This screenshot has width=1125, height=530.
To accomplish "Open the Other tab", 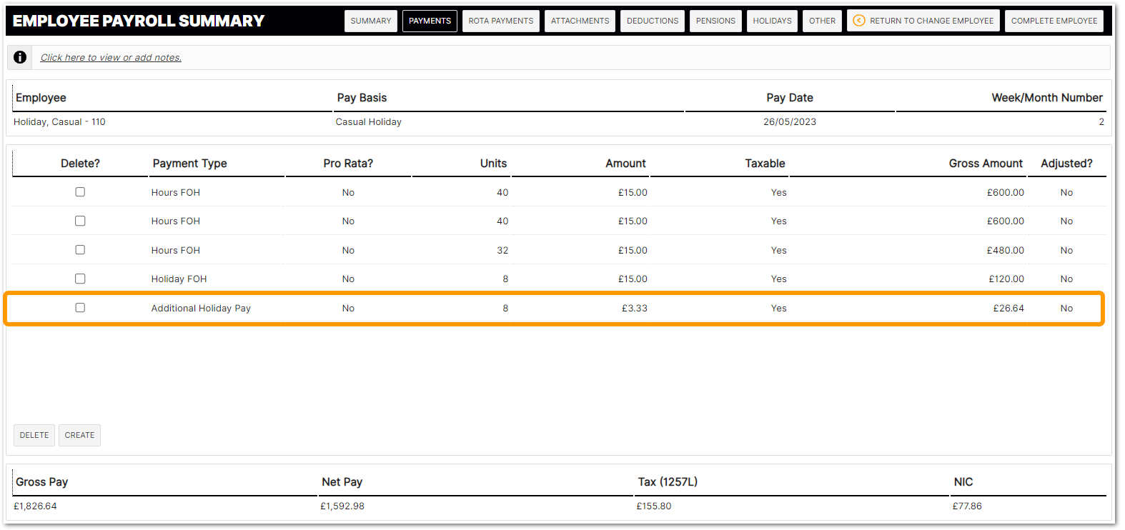I will point(822,21).
